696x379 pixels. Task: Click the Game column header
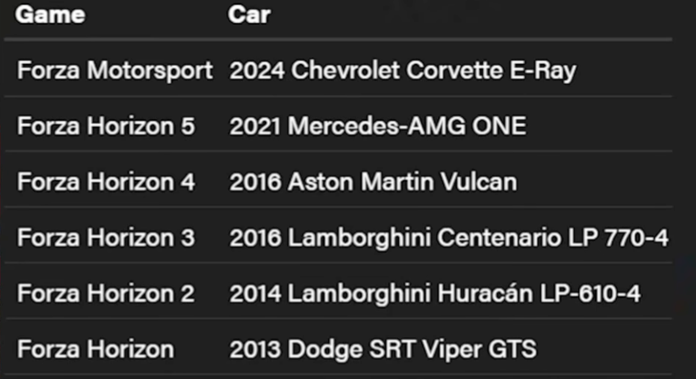50,15
